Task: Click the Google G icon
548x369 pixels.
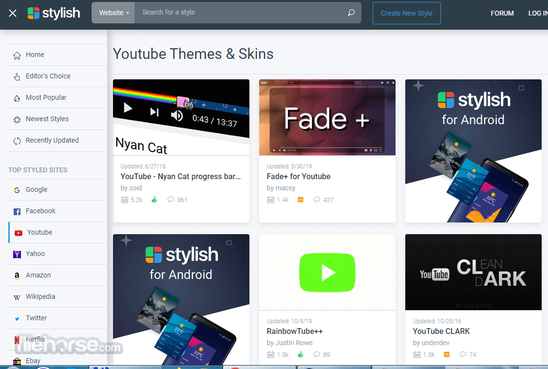Action: coord(17,190)
